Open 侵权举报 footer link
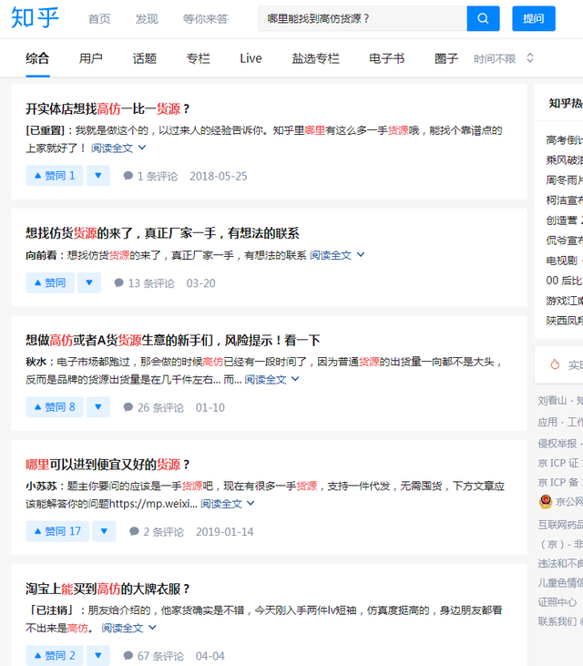 [557, 444]
